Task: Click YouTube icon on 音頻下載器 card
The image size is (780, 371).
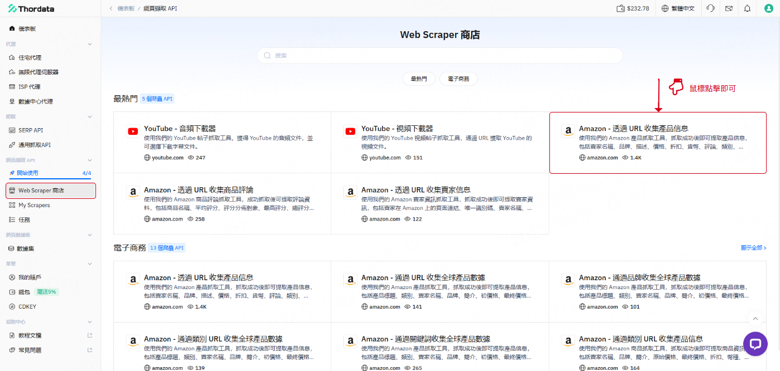Action: (133, 131)
